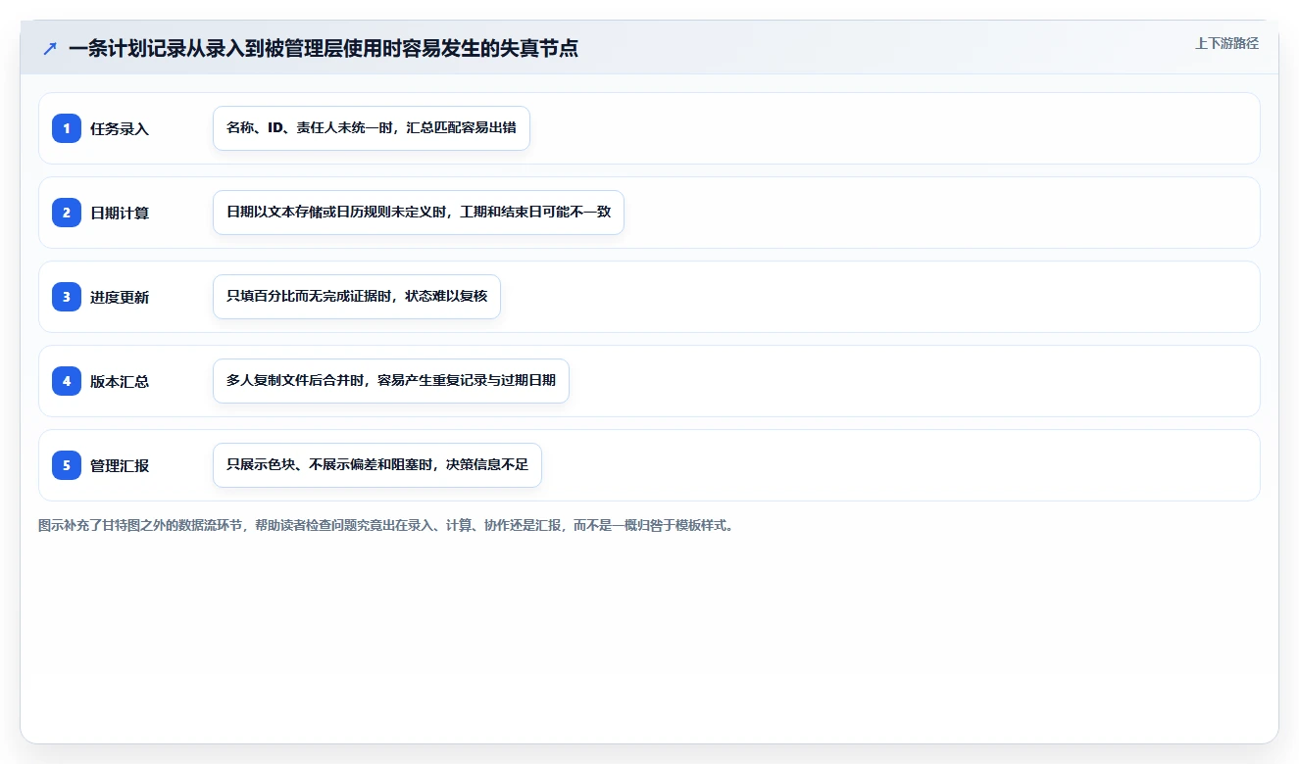1299x764 pixels.
Task: Select the number 1 step badge
Action: pyautogui.click(x=67, y=128)
